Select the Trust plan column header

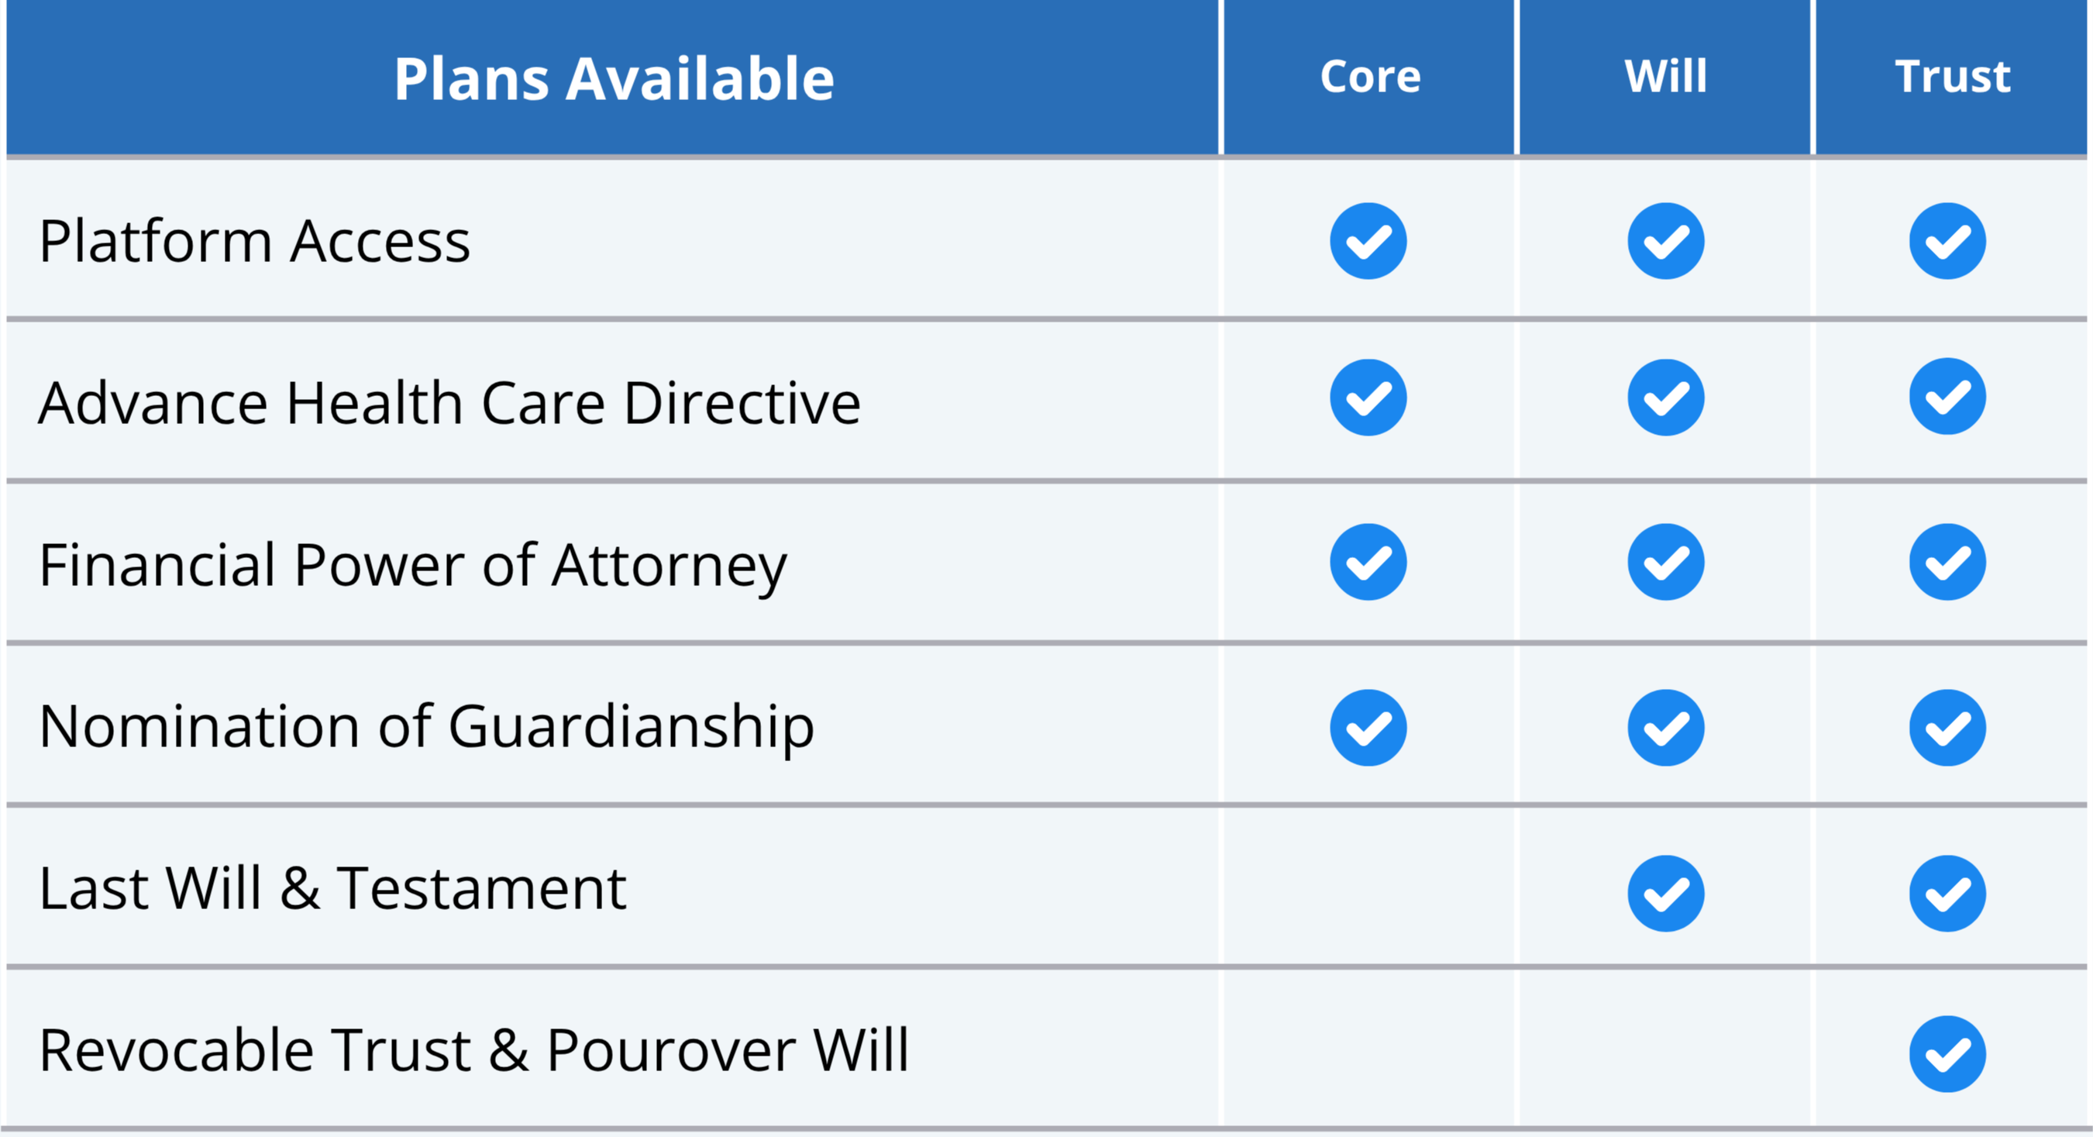point(1953,78)
